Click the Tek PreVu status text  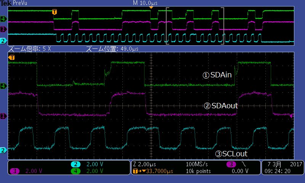[x=14, y=3]
